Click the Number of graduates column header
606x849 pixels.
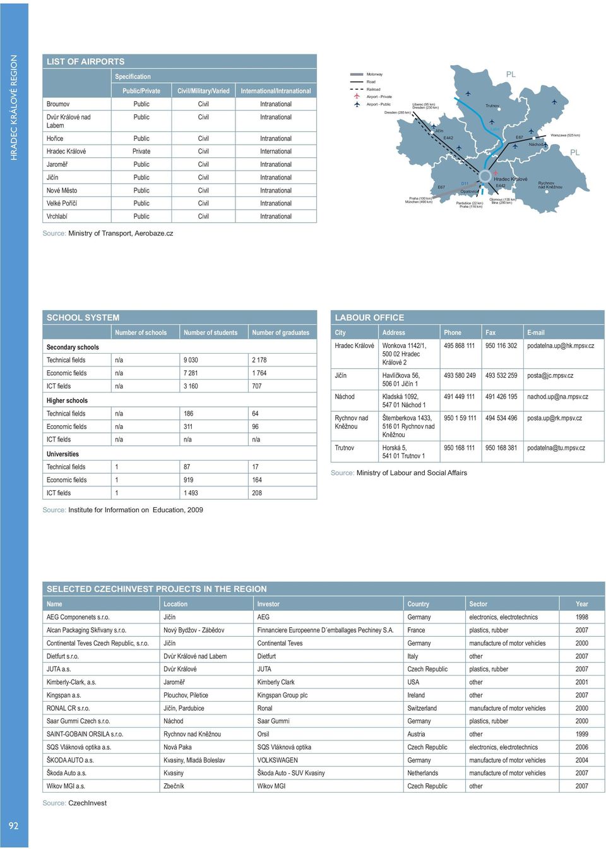pyautogui.click(x=281, y=333)
